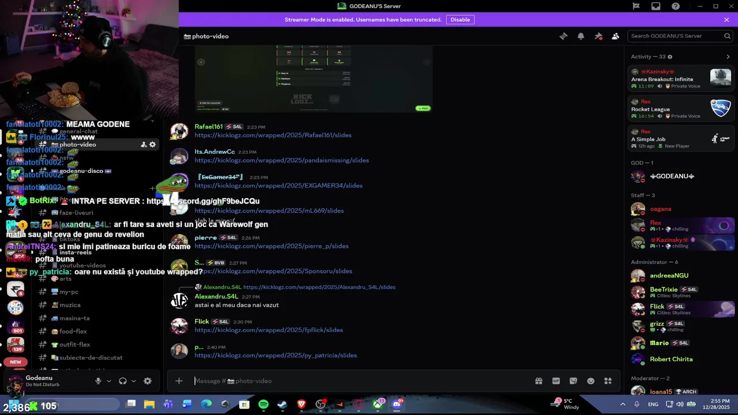Open pinned messages icon

click(598, 36)
